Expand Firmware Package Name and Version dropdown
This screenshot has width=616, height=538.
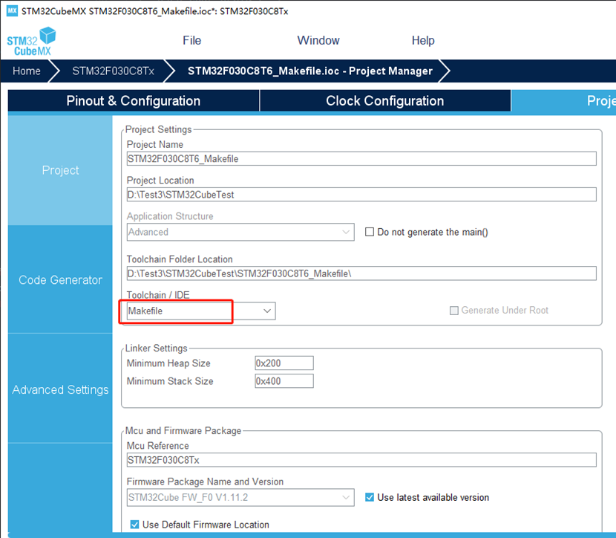click(x=240, y=497)
